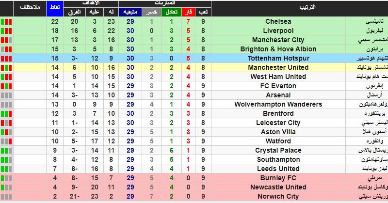Click Arsenal's grey form indicator bars

coord(6,95)
